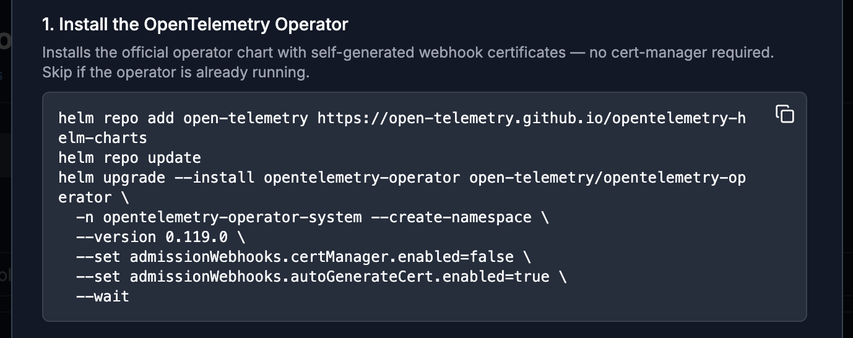This screenshot has height=338, width=853.
Task: Select the heading 'Install the OpenTelemetry Operator'
Action: [x=195, y=25]
